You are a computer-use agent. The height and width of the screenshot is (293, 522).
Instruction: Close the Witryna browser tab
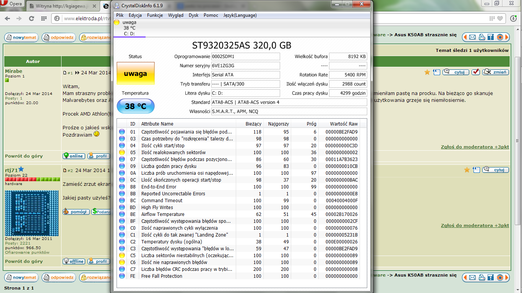point(95,6)
